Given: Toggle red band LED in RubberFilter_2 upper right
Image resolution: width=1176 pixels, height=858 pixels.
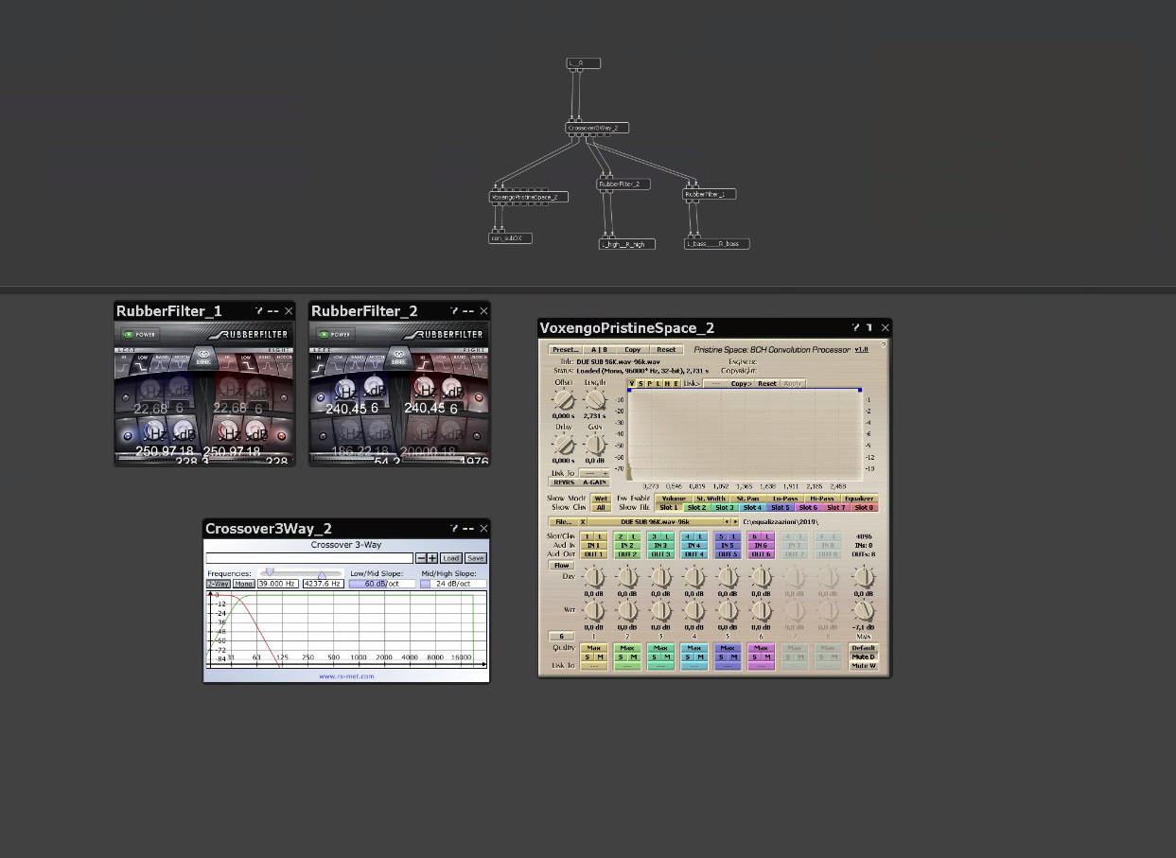Looking at the screenshot, I should pyautogui.click(x=478, y=397).
